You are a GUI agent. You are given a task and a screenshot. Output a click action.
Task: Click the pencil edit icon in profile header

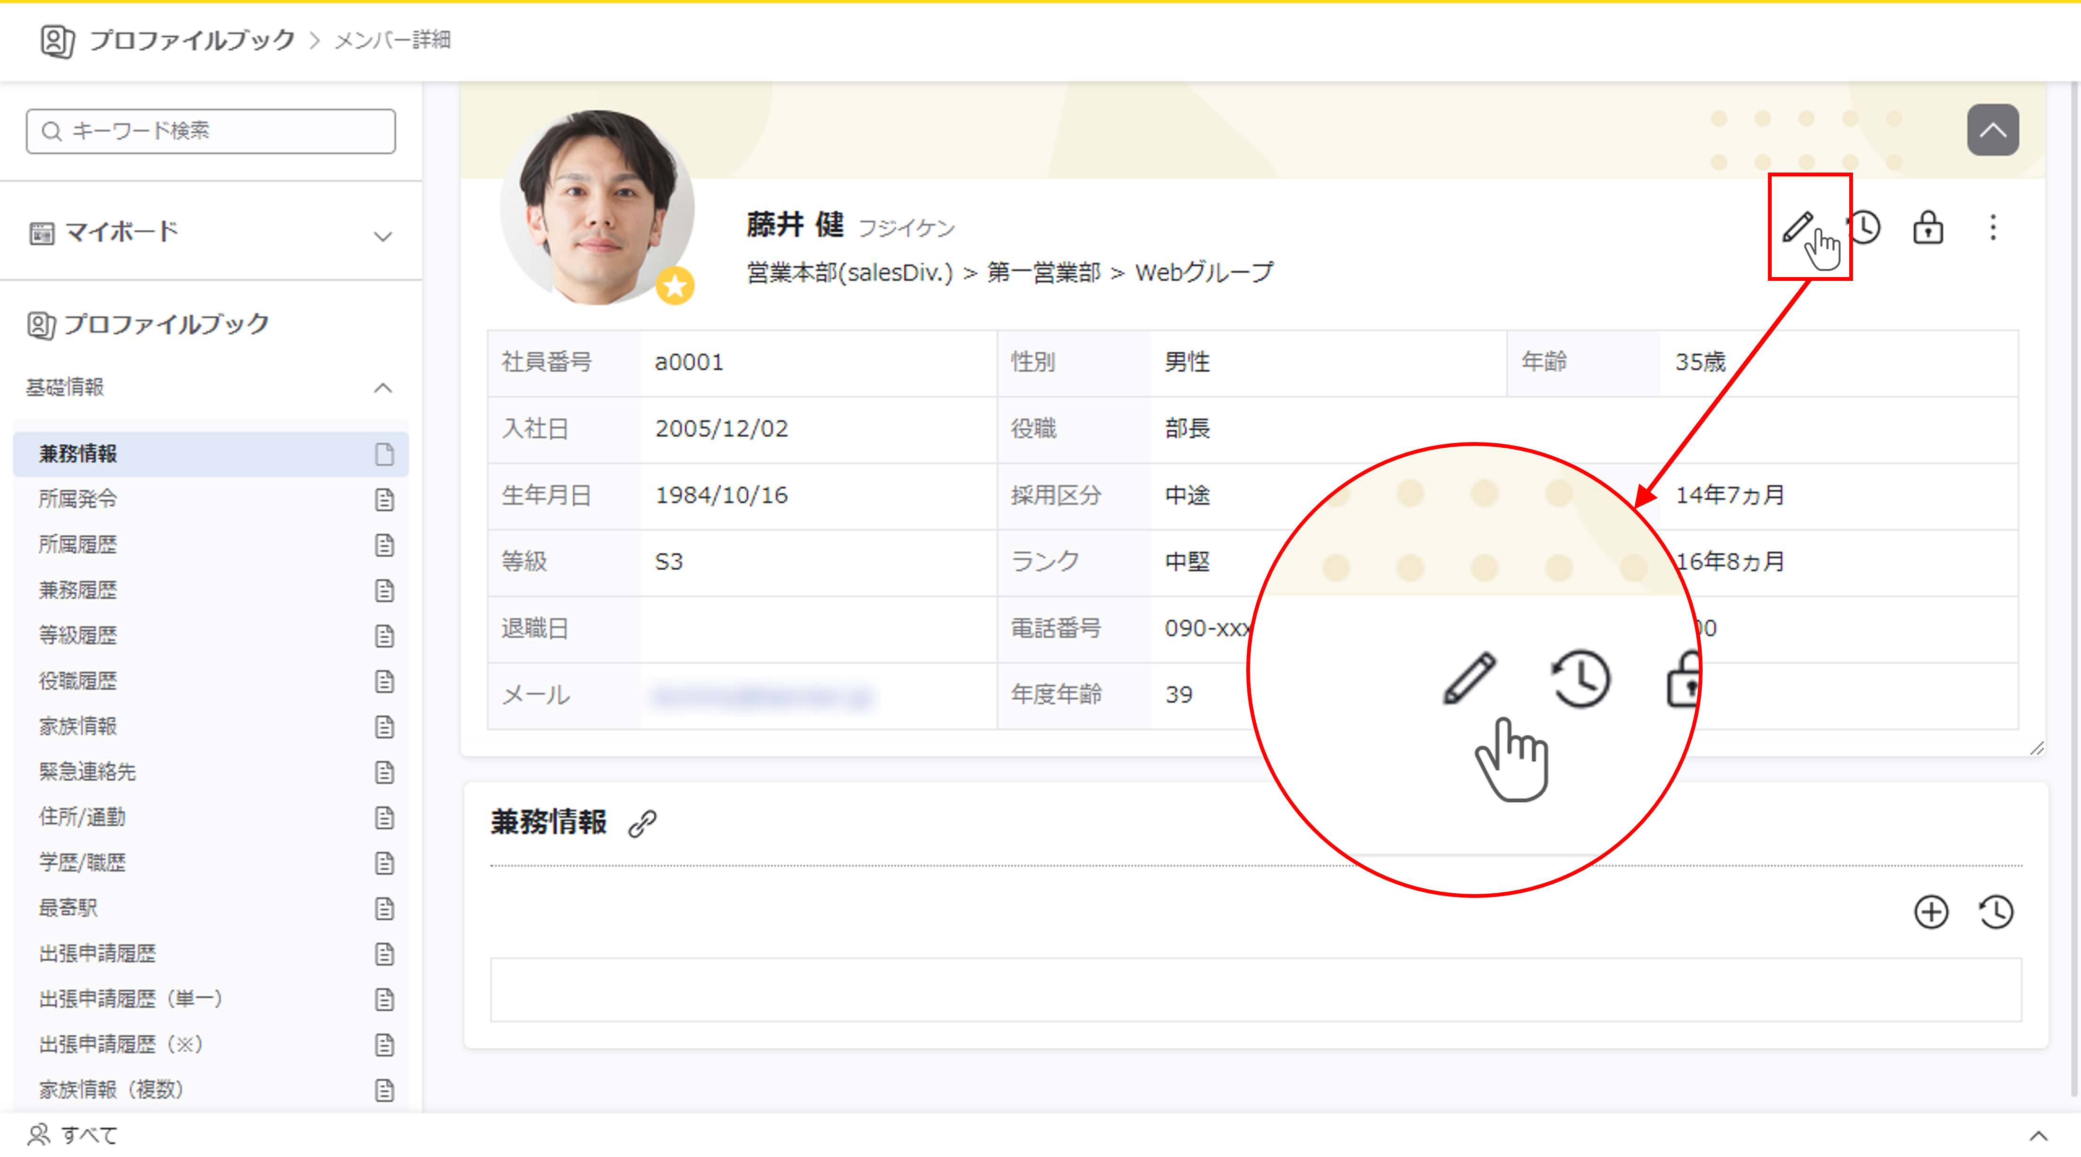click(x=1798, y=227)
